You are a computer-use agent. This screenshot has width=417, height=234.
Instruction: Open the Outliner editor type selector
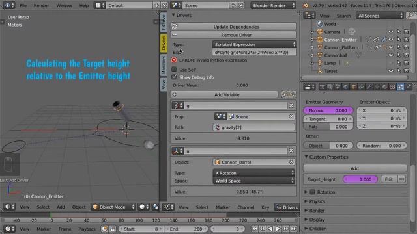(x=309, y=16)
